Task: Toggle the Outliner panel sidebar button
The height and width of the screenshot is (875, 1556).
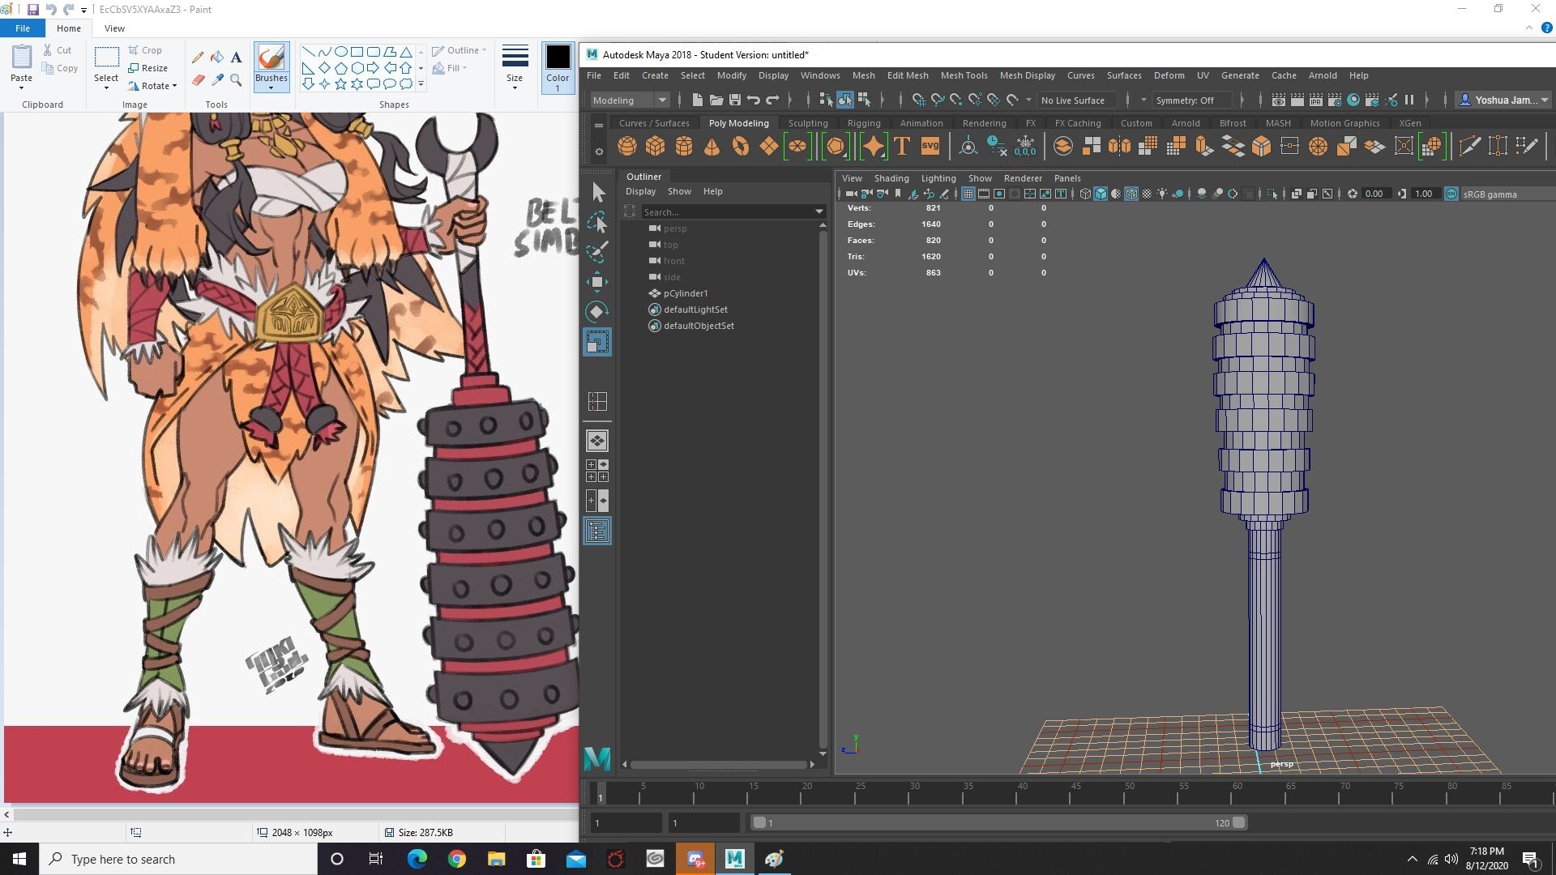Action: (x=597, y=531)
